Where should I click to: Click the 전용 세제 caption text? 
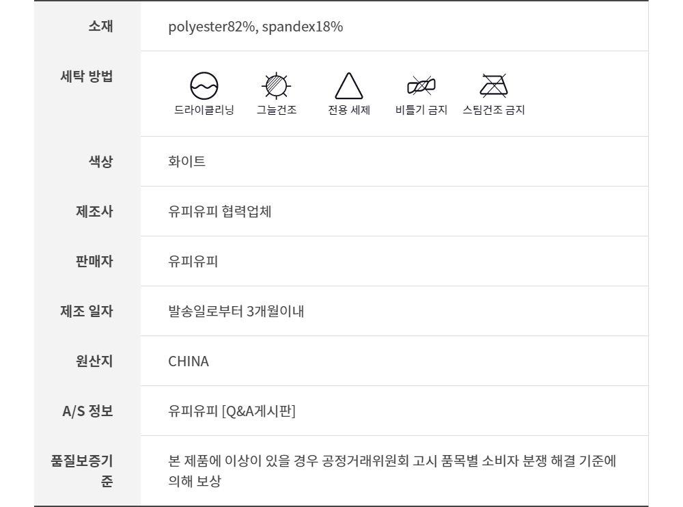tap(349, 111)
